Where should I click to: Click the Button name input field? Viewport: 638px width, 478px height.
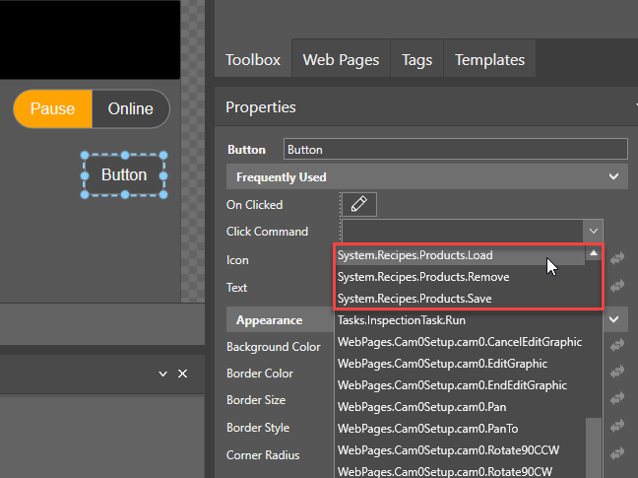tap(455, 150)
